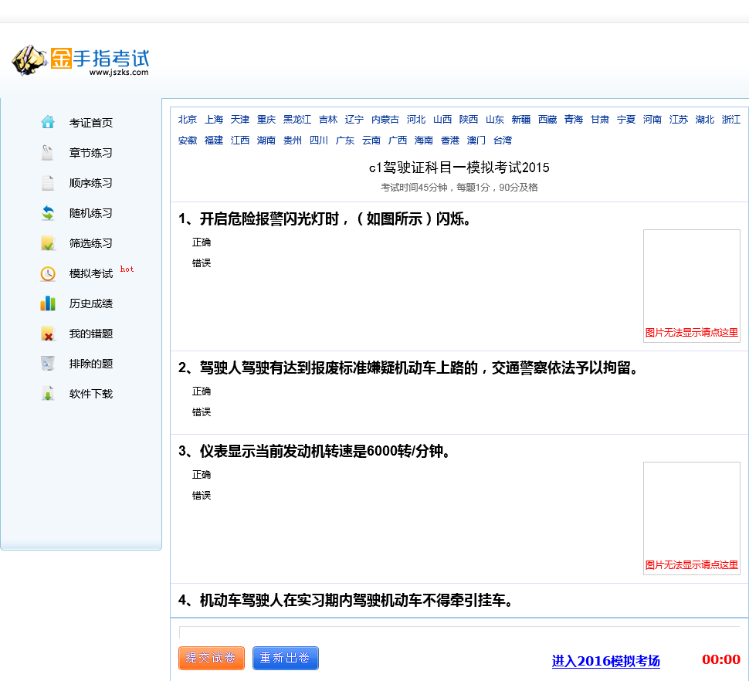The image size is (749, 681).
Task: Choose the 安徽 region link
Action: pos(187,141)
